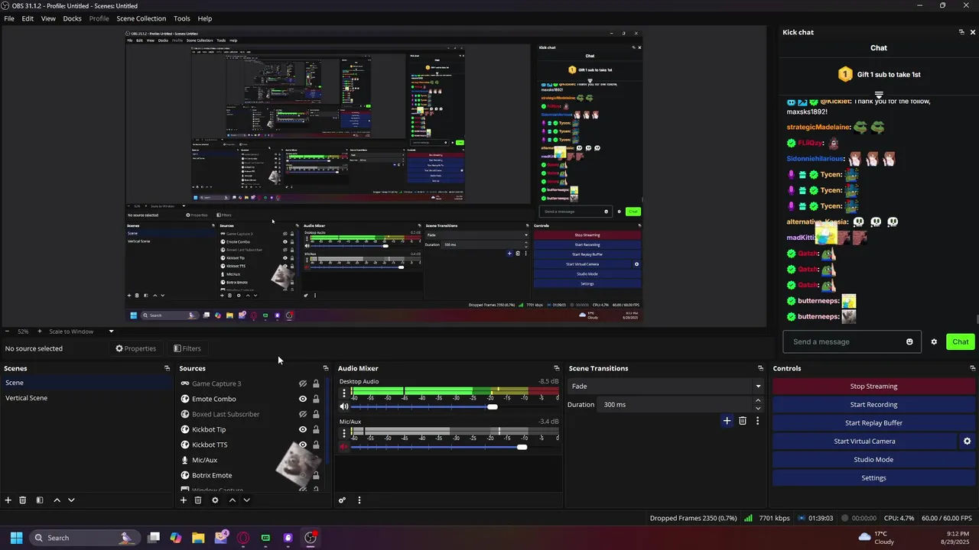Image resolution: width=979 pixels, height=550 pixels.
Task: Click Stop Streaming
Action: pyautogui.click(x=873, y=387)
